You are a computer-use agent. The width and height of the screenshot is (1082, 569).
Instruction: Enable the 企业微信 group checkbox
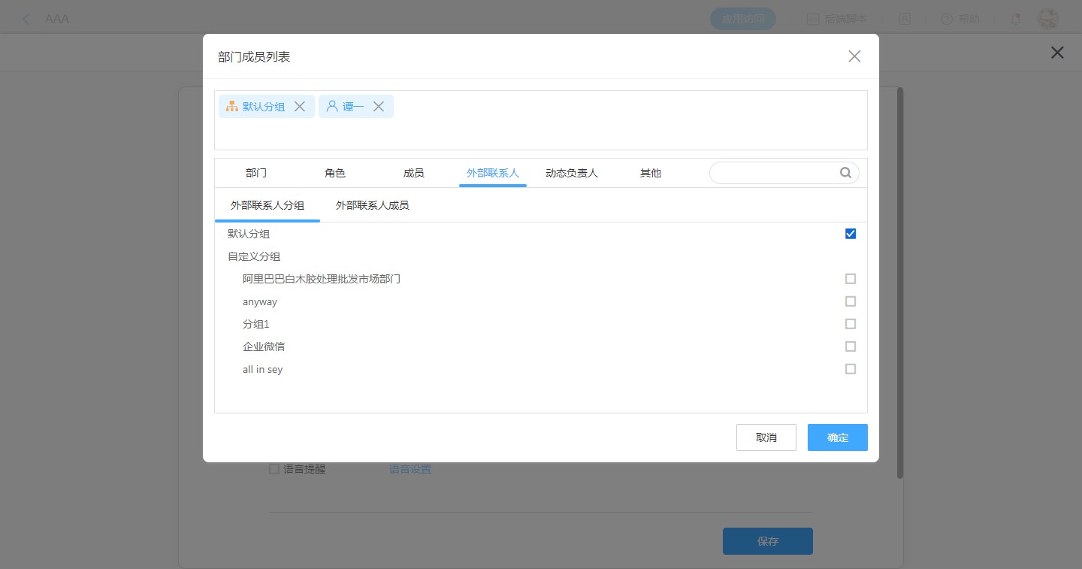point(851,347)
